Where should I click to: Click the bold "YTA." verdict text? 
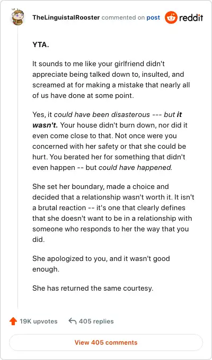tap(41, 44)
